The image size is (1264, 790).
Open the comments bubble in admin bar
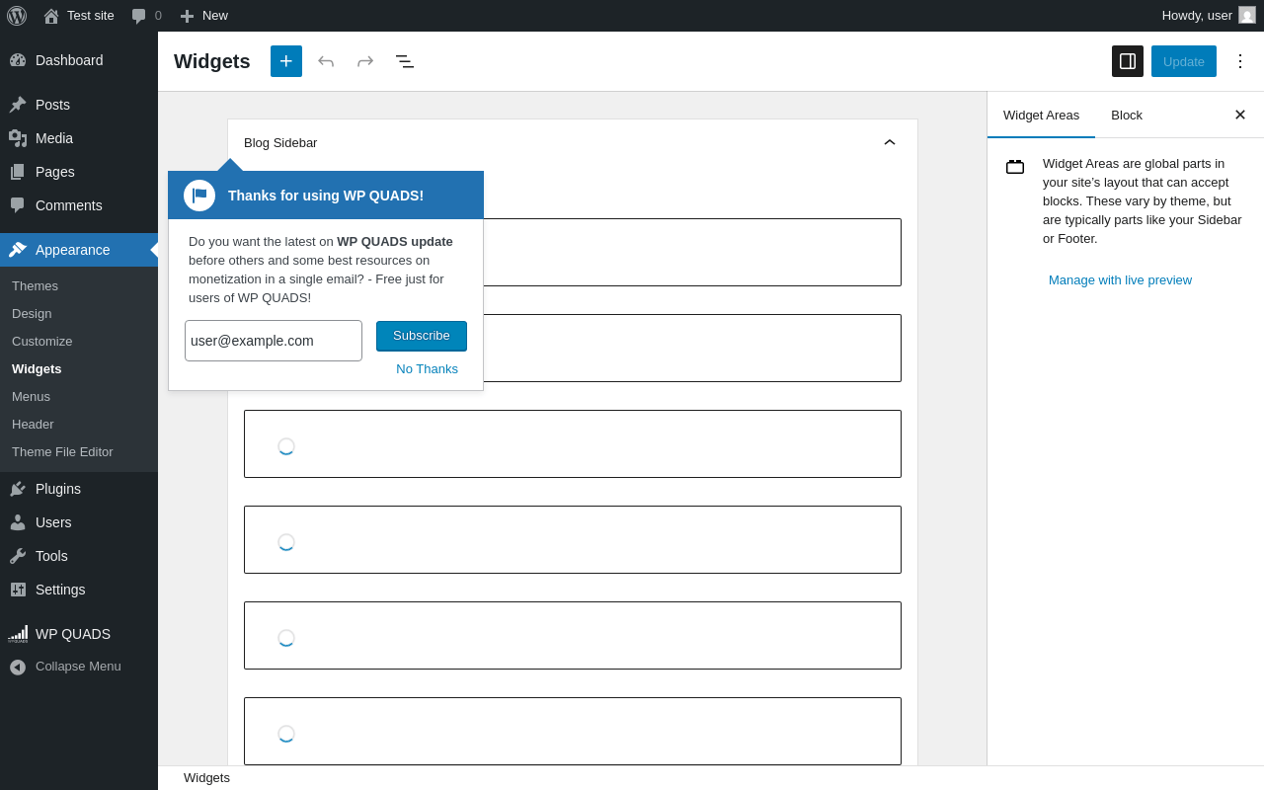[x=146, y=16]
